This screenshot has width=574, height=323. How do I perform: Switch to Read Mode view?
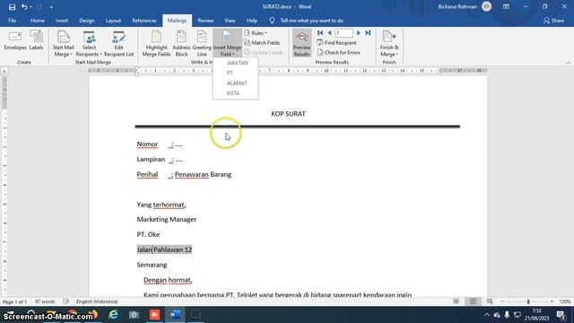[x=457, y=301]
